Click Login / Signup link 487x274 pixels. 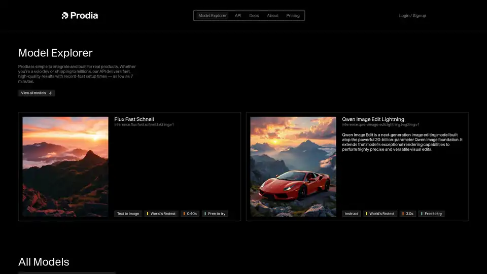pyautogui.click(x=412, y=16)
